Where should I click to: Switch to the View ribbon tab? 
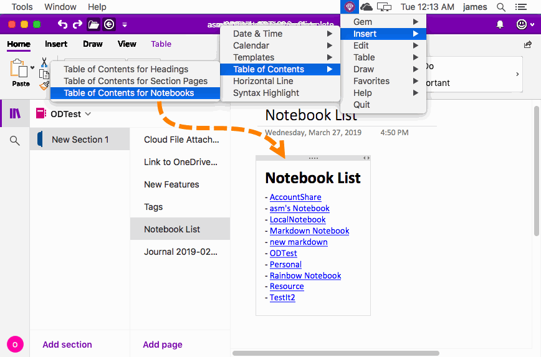(x=127, y=44)
